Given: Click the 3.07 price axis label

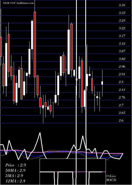Looking at the screenshot, I should point(122,51).
